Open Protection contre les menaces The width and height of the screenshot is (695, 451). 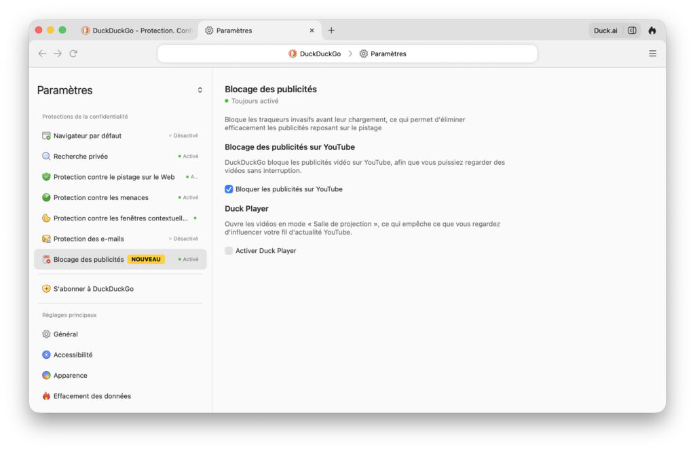click(120, 197)
